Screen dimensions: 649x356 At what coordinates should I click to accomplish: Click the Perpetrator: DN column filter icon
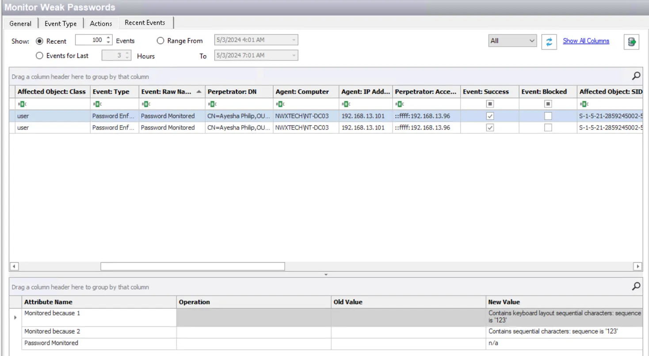[212, 104]
